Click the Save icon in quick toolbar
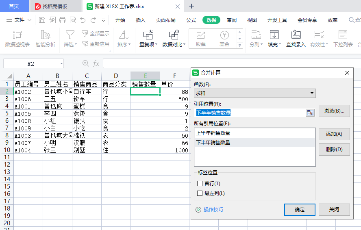The height and width of the screenshot is (230, 361). pyautogui.click(x=42, y=20)
